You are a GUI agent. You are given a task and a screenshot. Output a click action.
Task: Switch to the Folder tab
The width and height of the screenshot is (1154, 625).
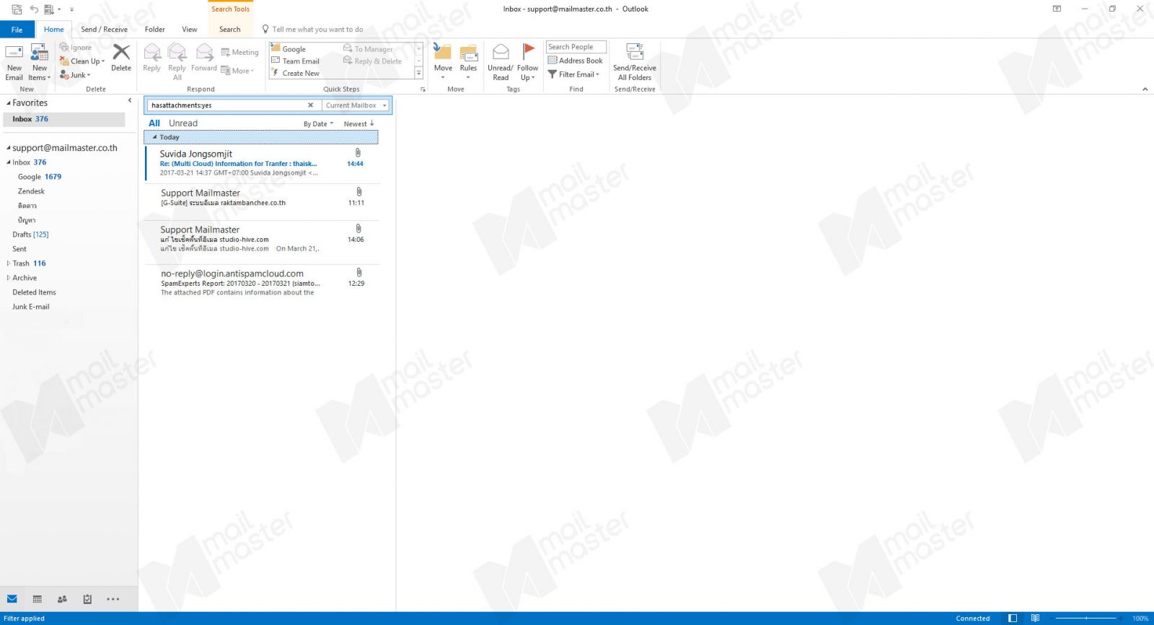pos(154,30)
